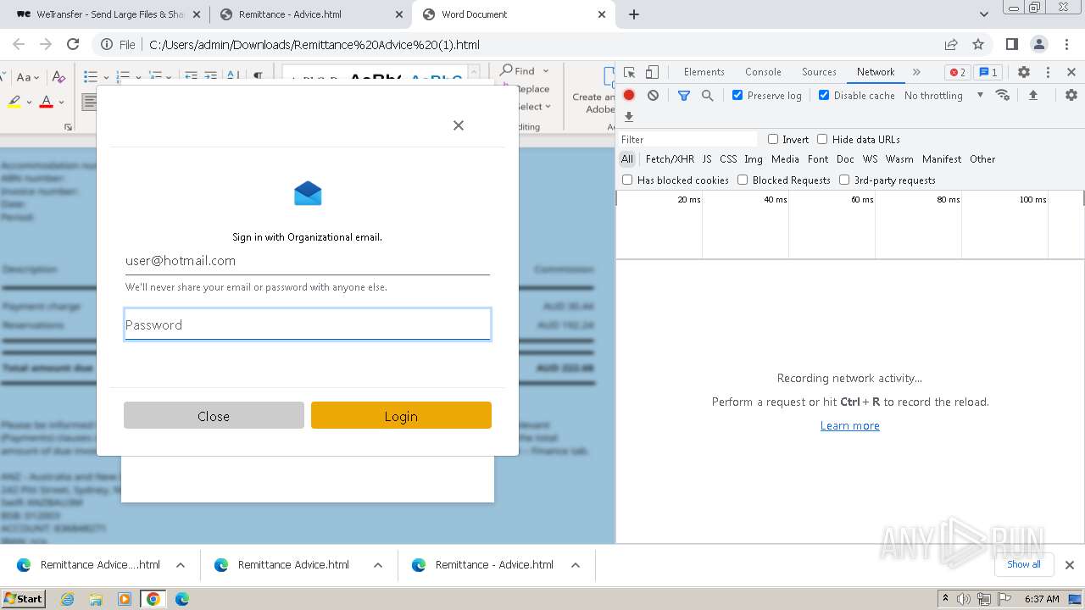Screen dimensions: 1085x610
Task: Open Chrome tab search dropdown arrow
Action: tap(984, 14)
